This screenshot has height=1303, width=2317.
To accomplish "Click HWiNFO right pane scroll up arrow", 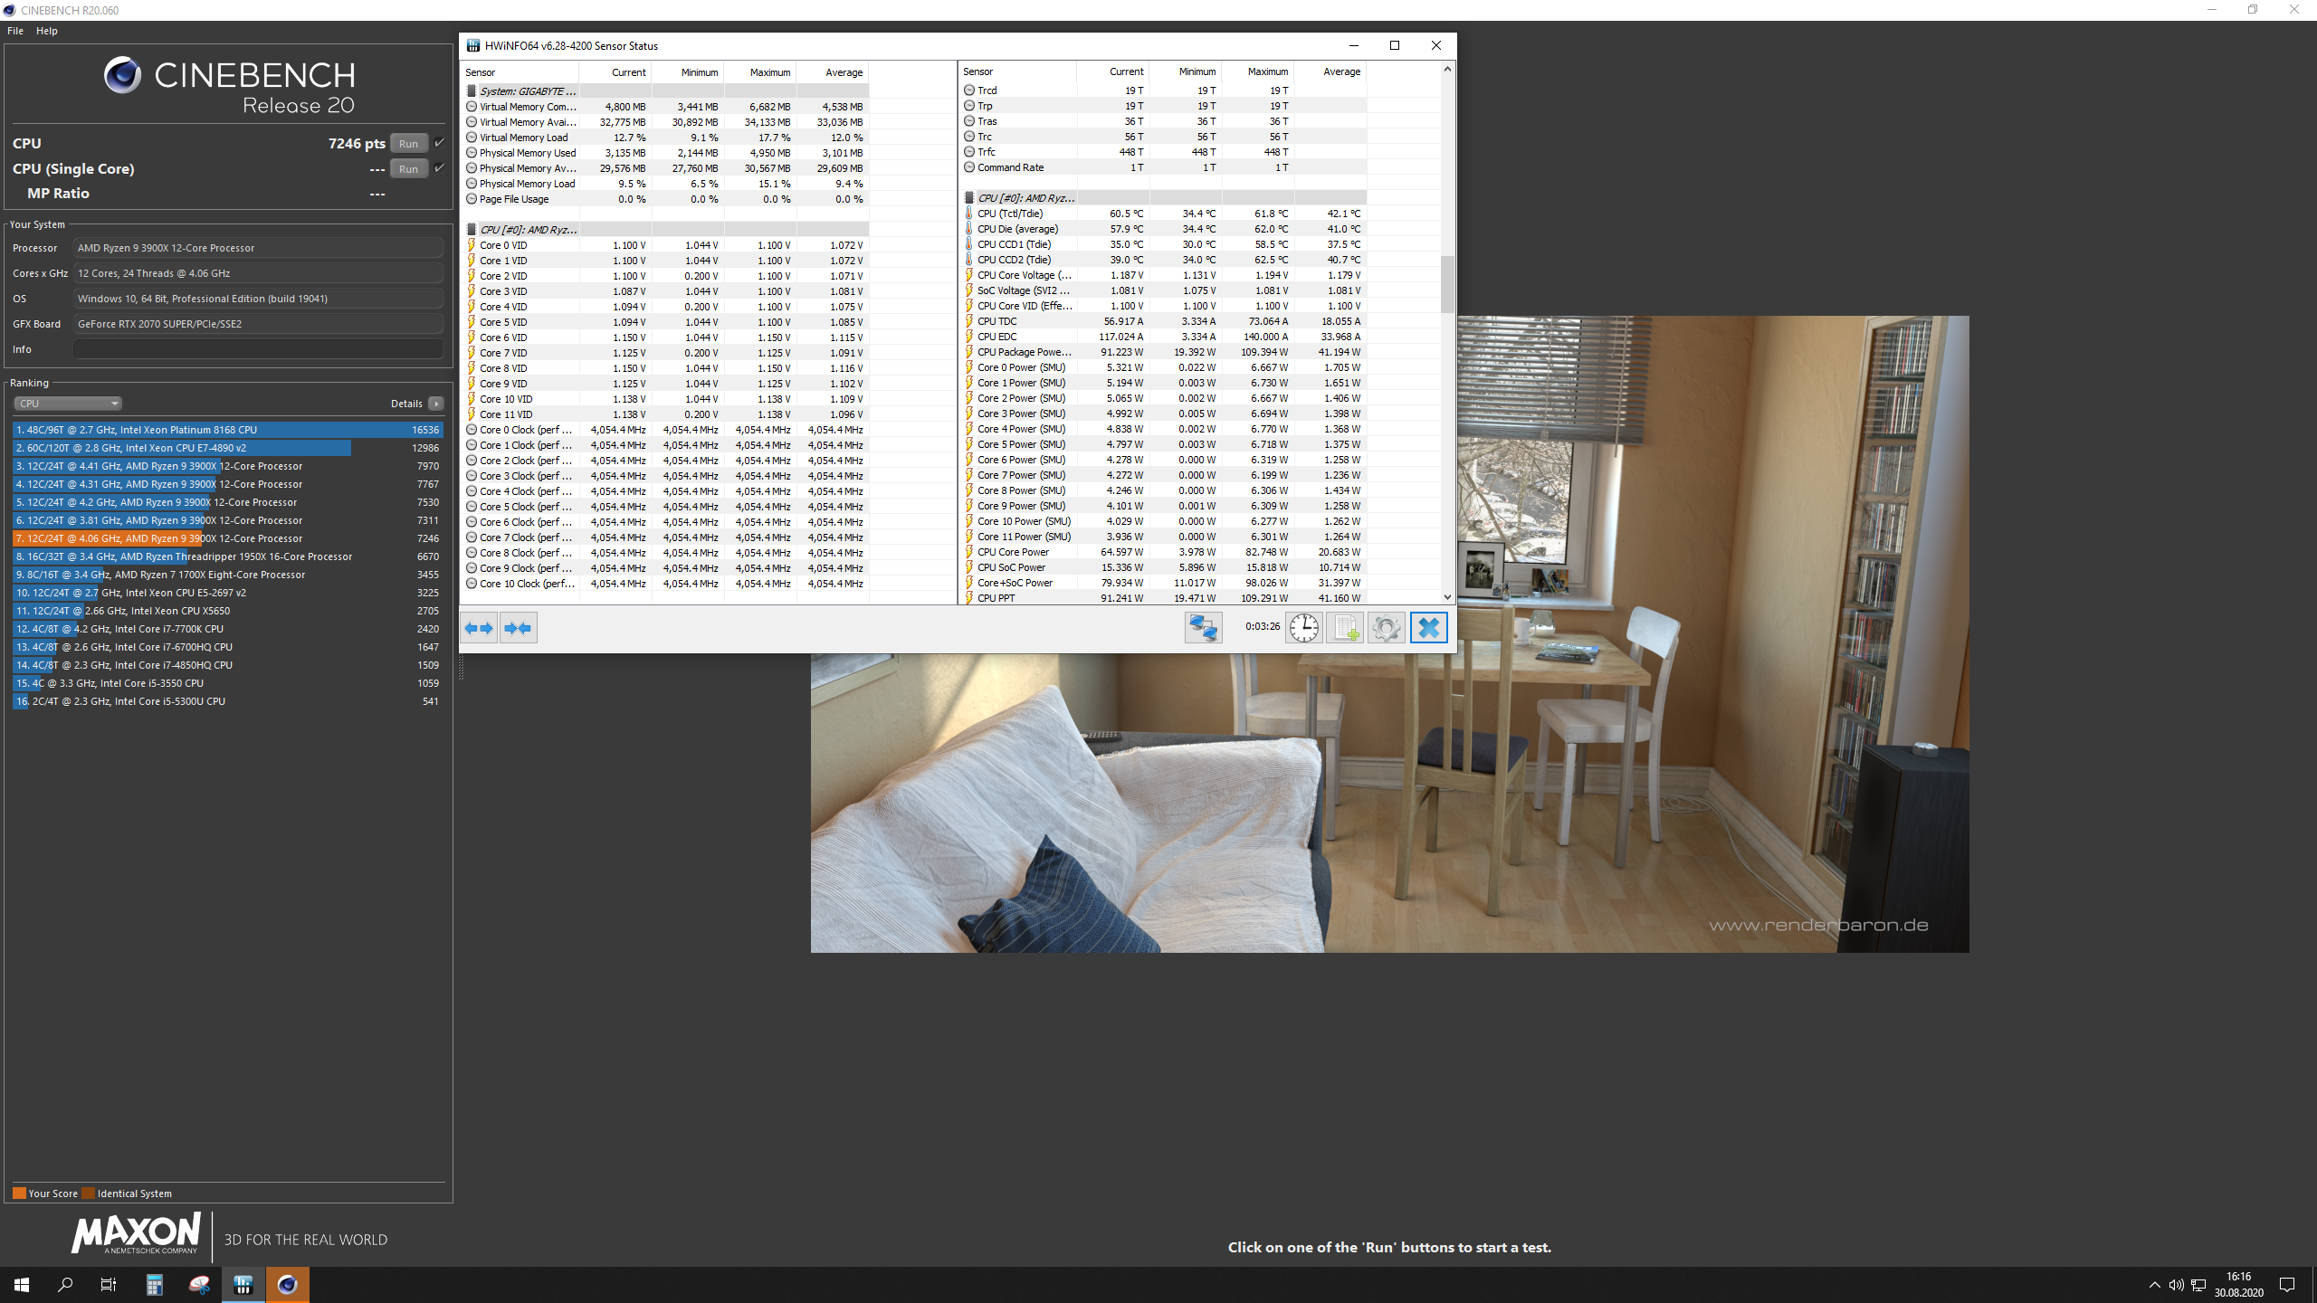I will 1447,70.
